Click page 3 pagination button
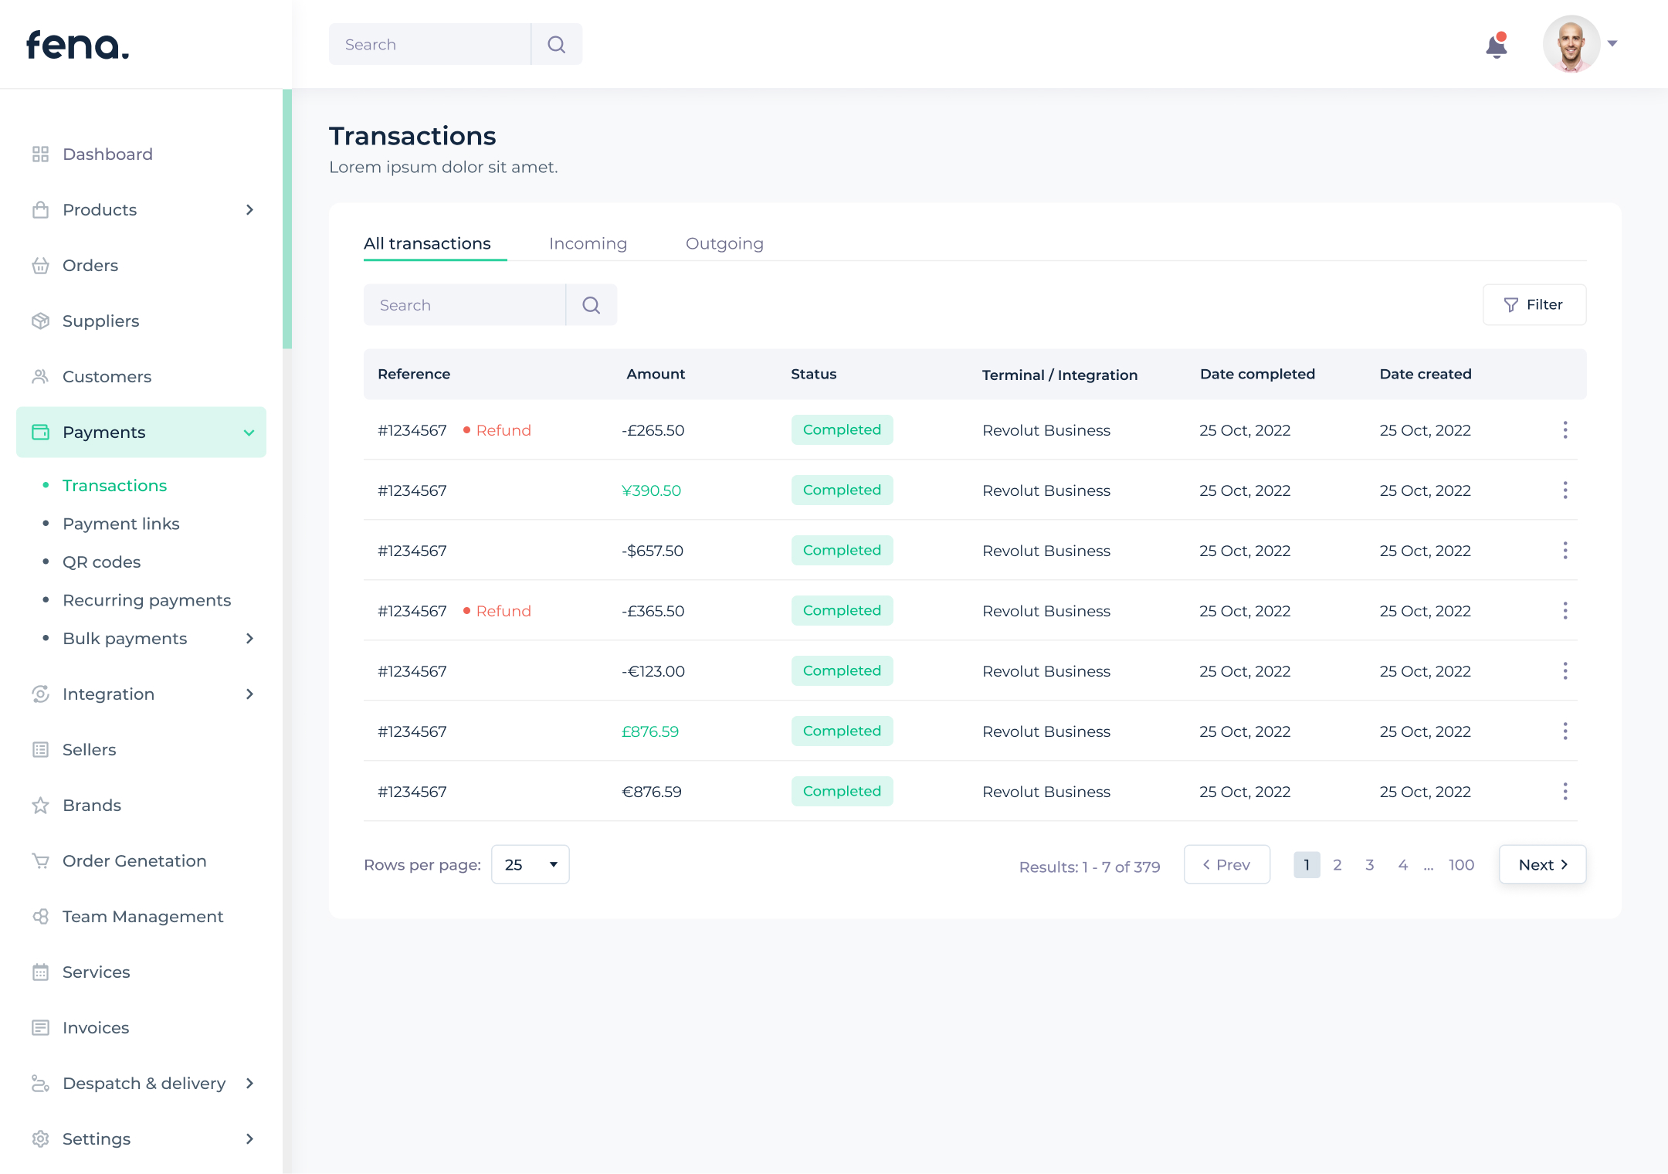1668x1174 pixels. [1369, 864]
